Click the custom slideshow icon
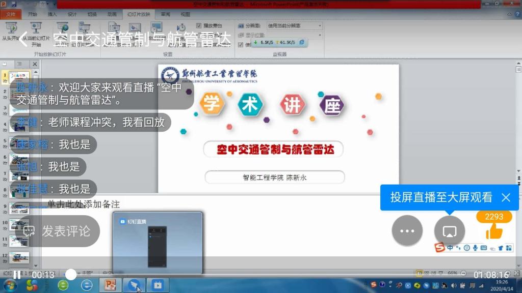 pos(84,28)
